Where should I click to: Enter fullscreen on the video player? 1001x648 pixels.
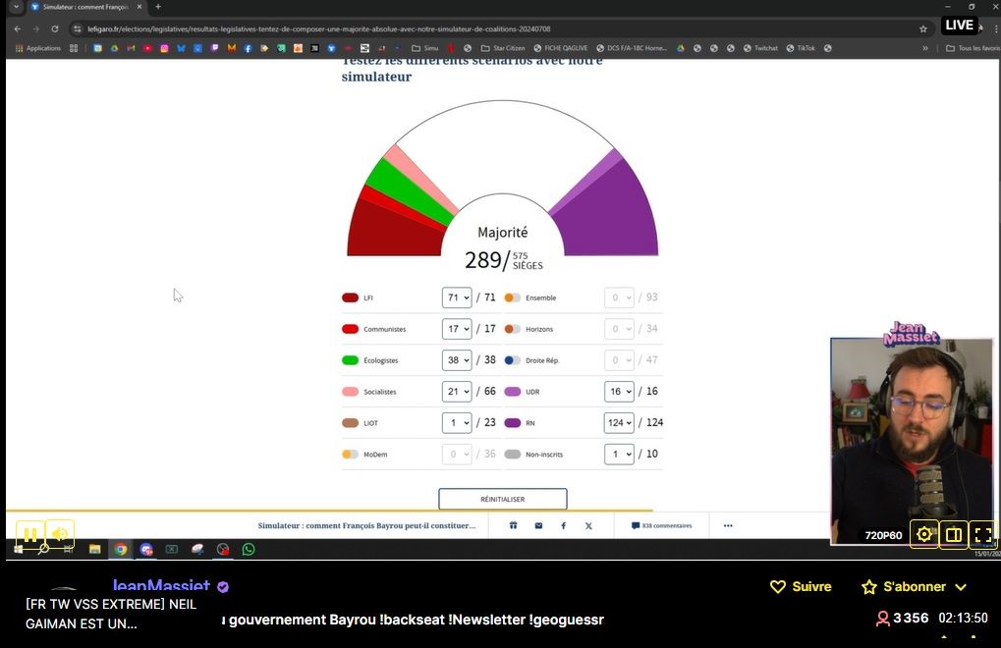click(x=982, y=534)
